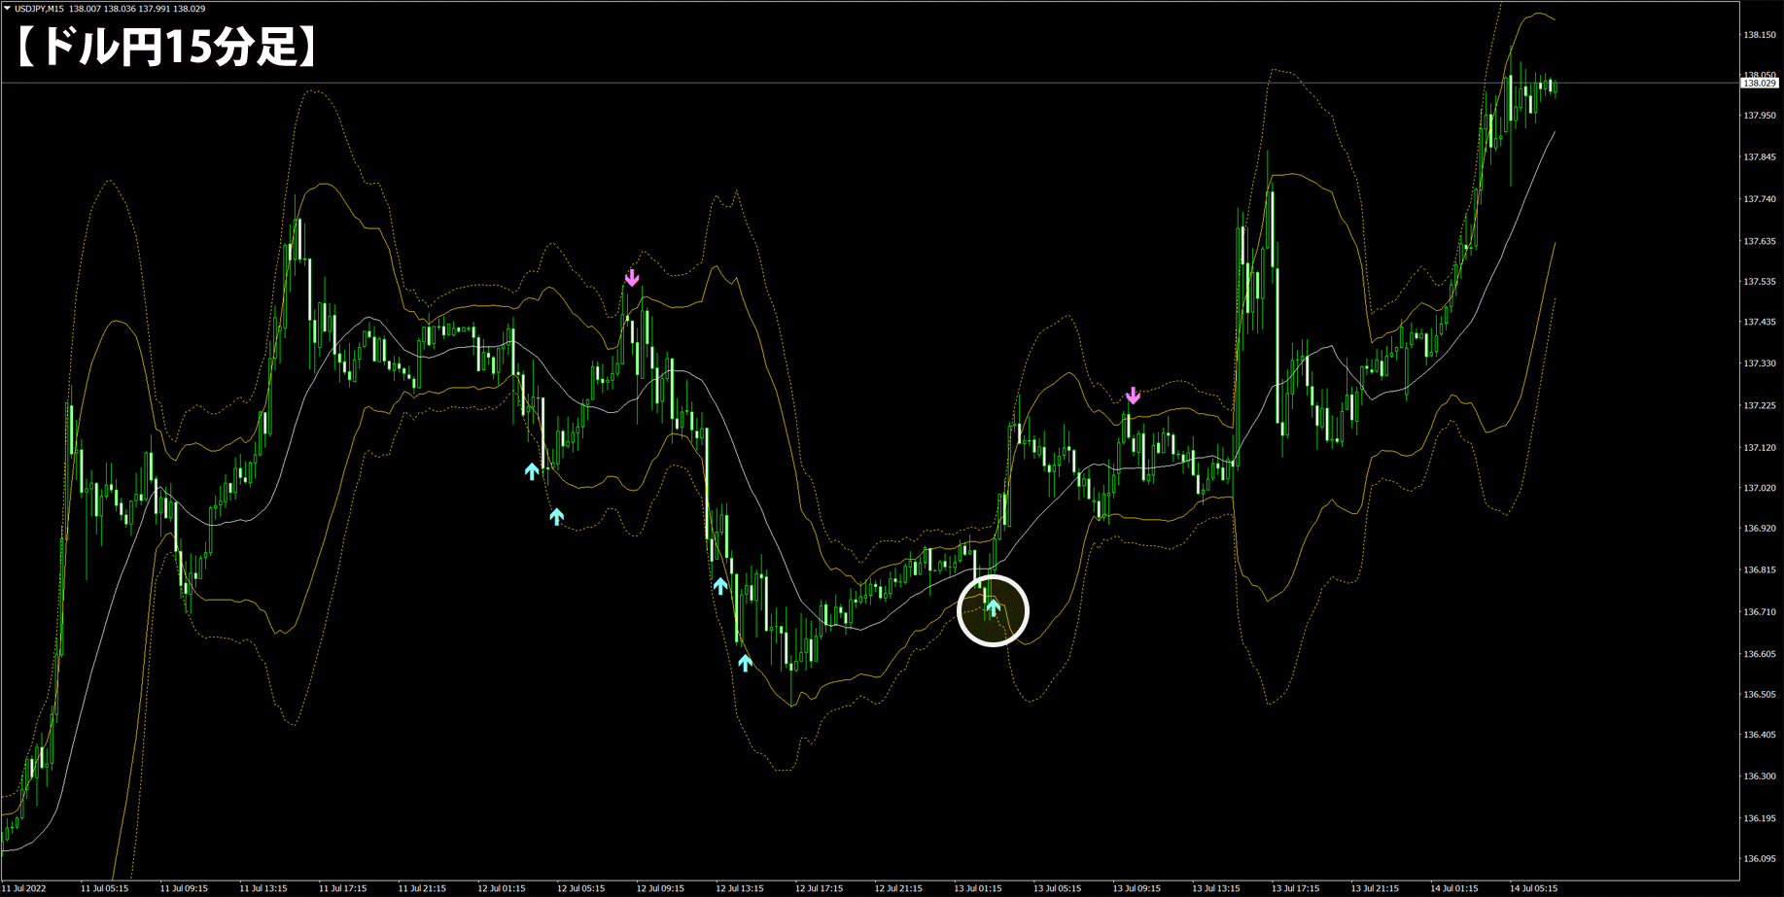Click the 11 Jul 17:15 time label
1784x897 pixels.
(343, 888)
